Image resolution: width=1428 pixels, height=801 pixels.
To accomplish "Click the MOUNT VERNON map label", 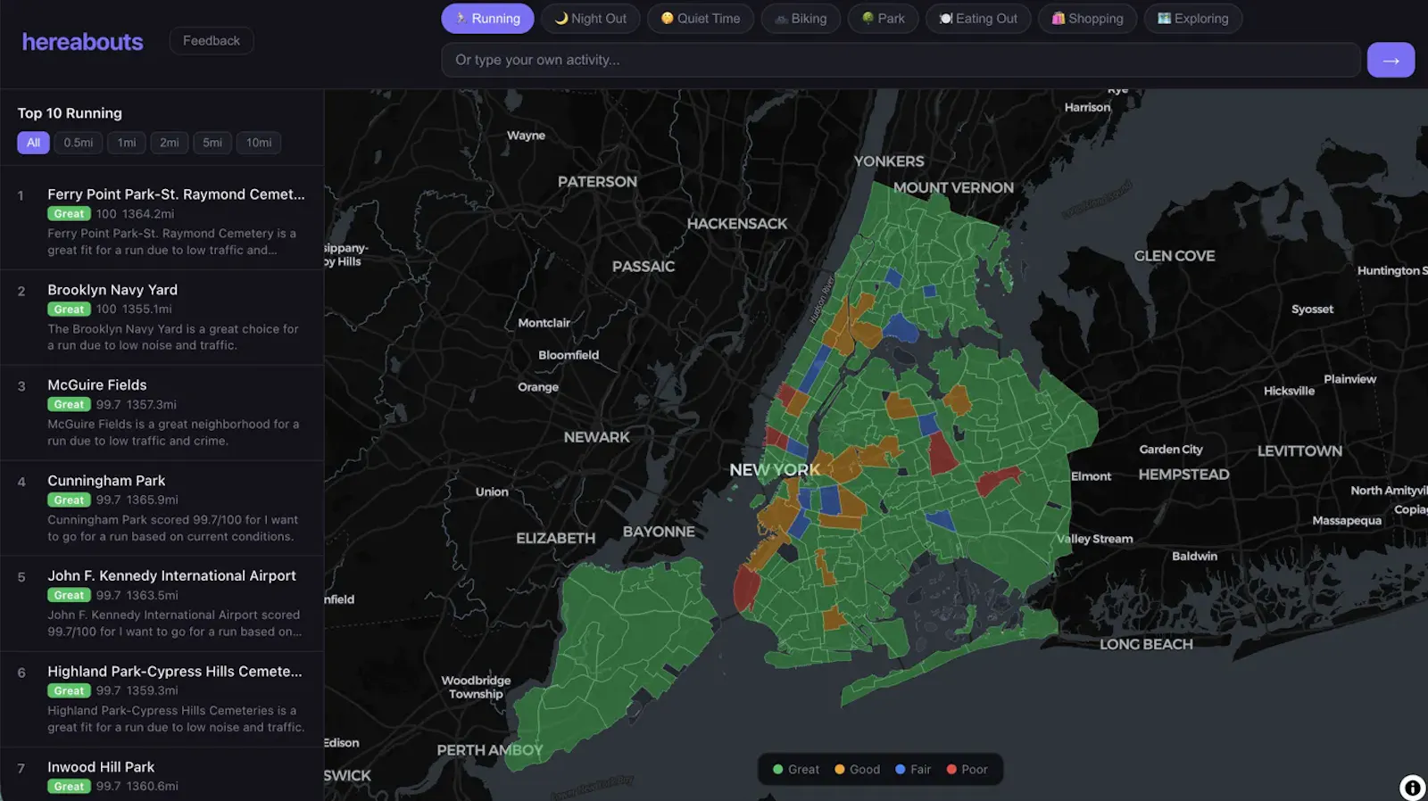I will (x=953, y=188).
